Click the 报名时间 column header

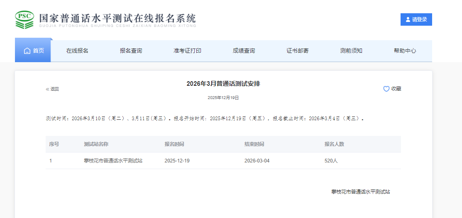[x=174, y=144]
